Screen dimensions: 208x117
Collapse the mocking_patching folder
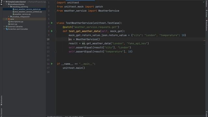9,6
